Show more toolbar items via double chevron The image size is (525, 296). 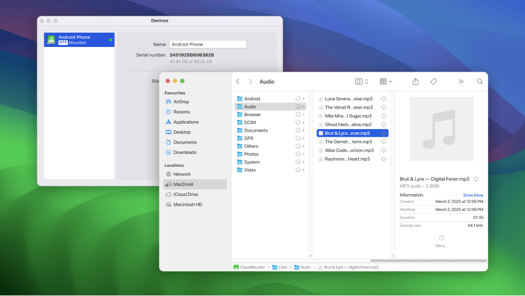point(461,82)
